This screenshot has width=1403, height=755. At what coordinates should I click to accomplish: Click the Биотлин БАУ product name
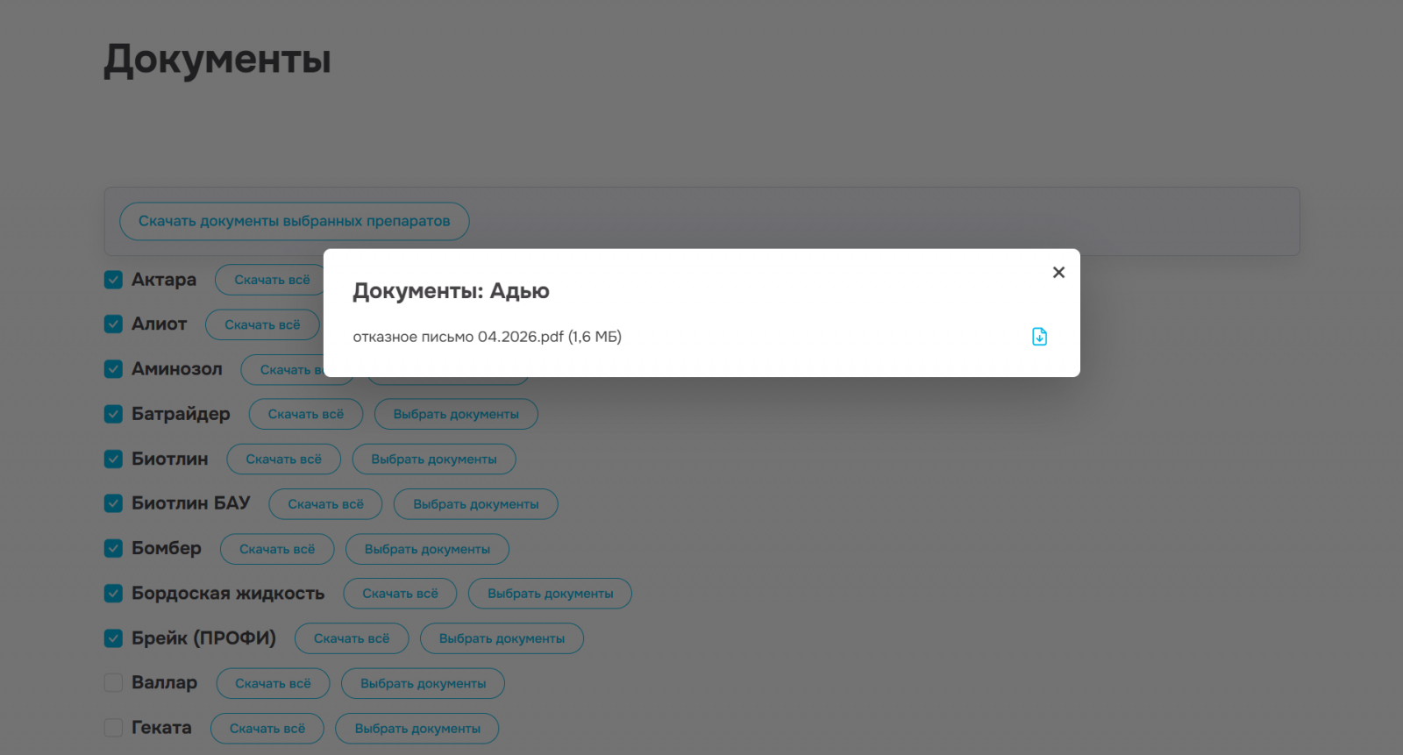click(191, 503)
